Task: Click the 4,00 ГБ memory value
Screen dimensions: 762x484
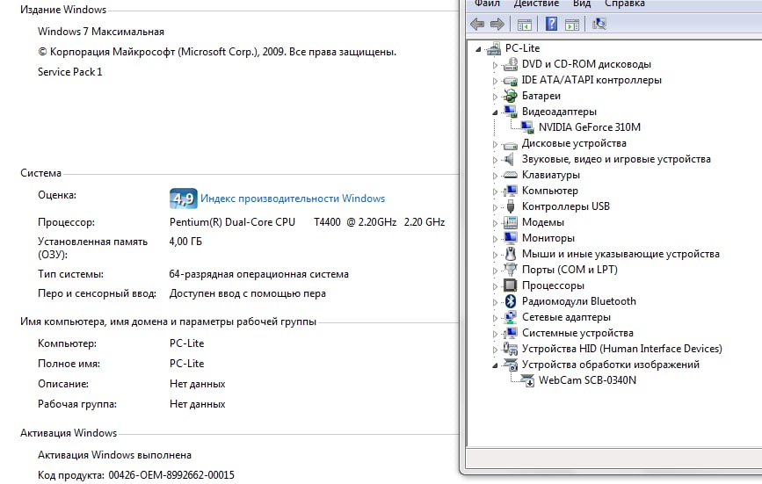Action: click(185, 242)
